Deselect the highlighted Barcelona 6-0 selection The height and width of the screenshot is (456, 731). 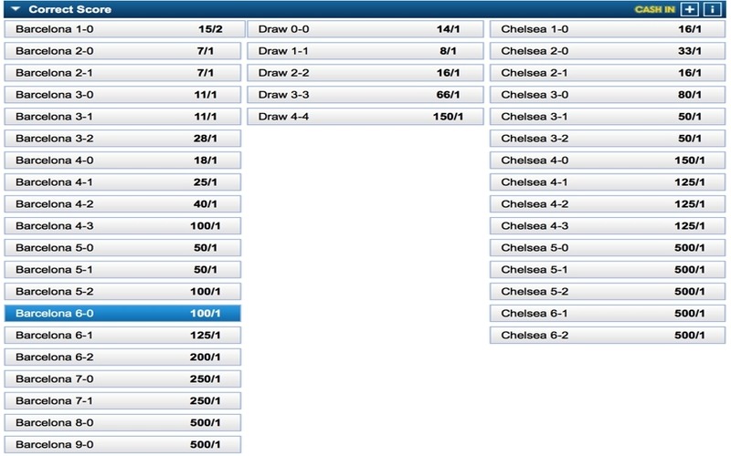(x=122, y=313)
